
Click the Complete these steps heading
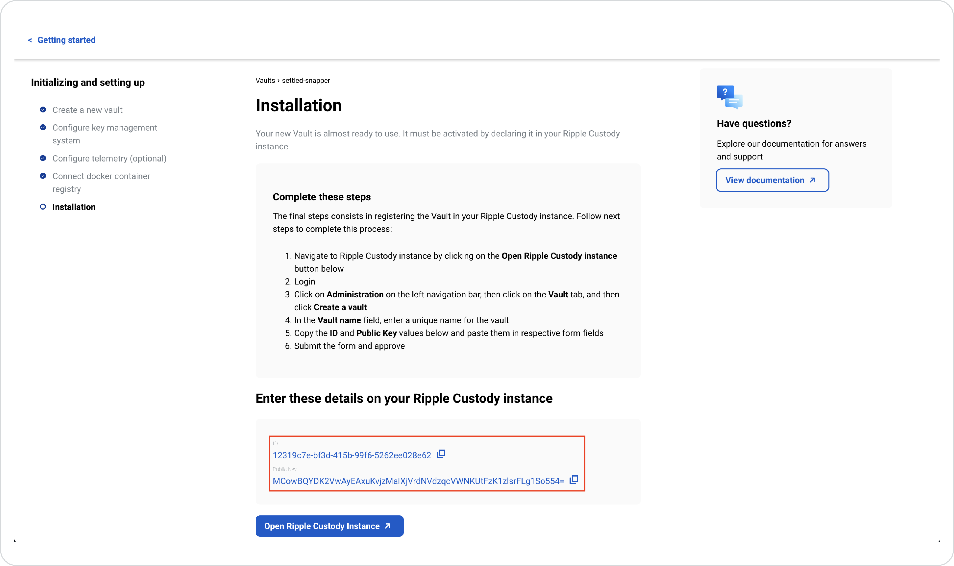point(322,197)
